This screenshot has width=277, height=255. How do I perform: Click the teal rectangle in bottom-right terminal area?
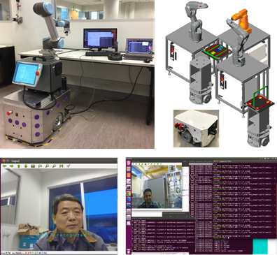coord(260,247)
